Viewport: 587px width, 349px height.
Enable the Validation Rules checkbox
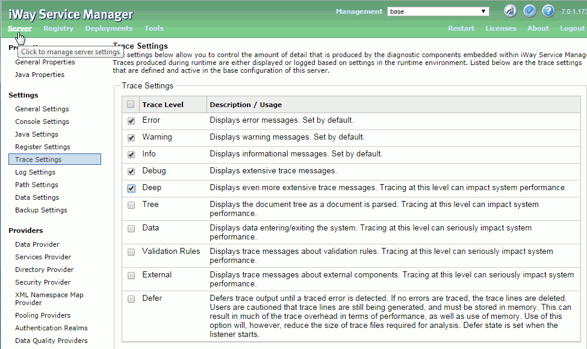click(131, 252)
